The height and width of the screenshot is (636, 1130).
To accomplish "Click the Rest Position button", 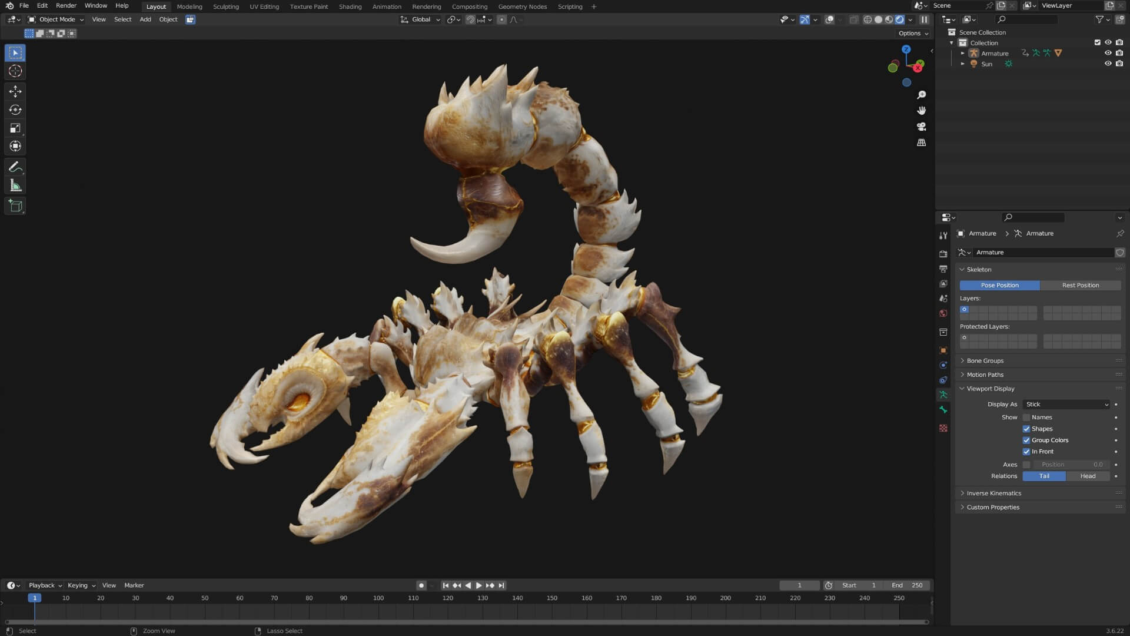I will pyautogui.click(x=1081, y=286).
